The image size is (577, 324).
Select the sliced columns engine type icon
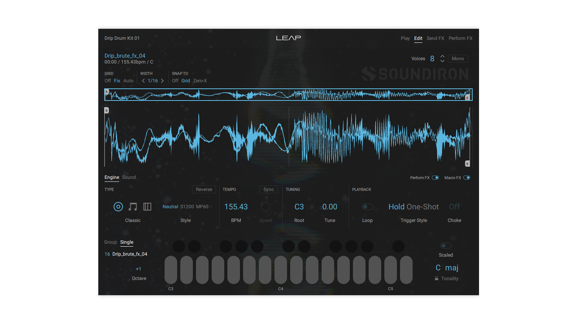[147, 207]
